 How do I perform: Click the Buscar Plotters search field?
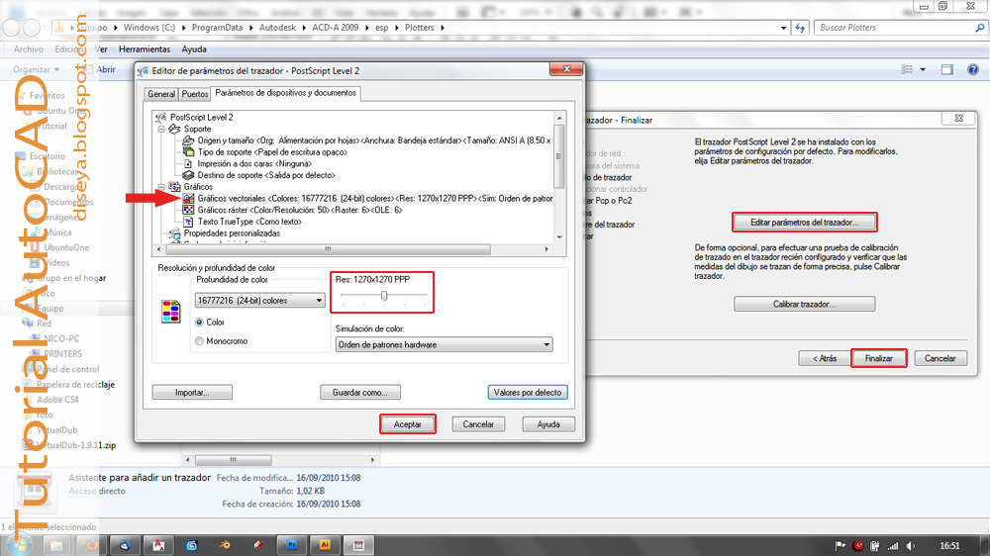coord(893,28)
